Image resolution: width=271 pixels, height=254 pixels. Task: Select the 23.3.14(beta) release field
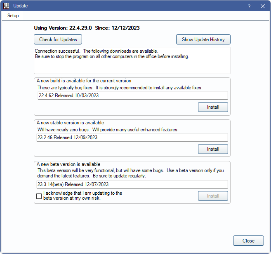pyautogui.click(x=132, y=184)
